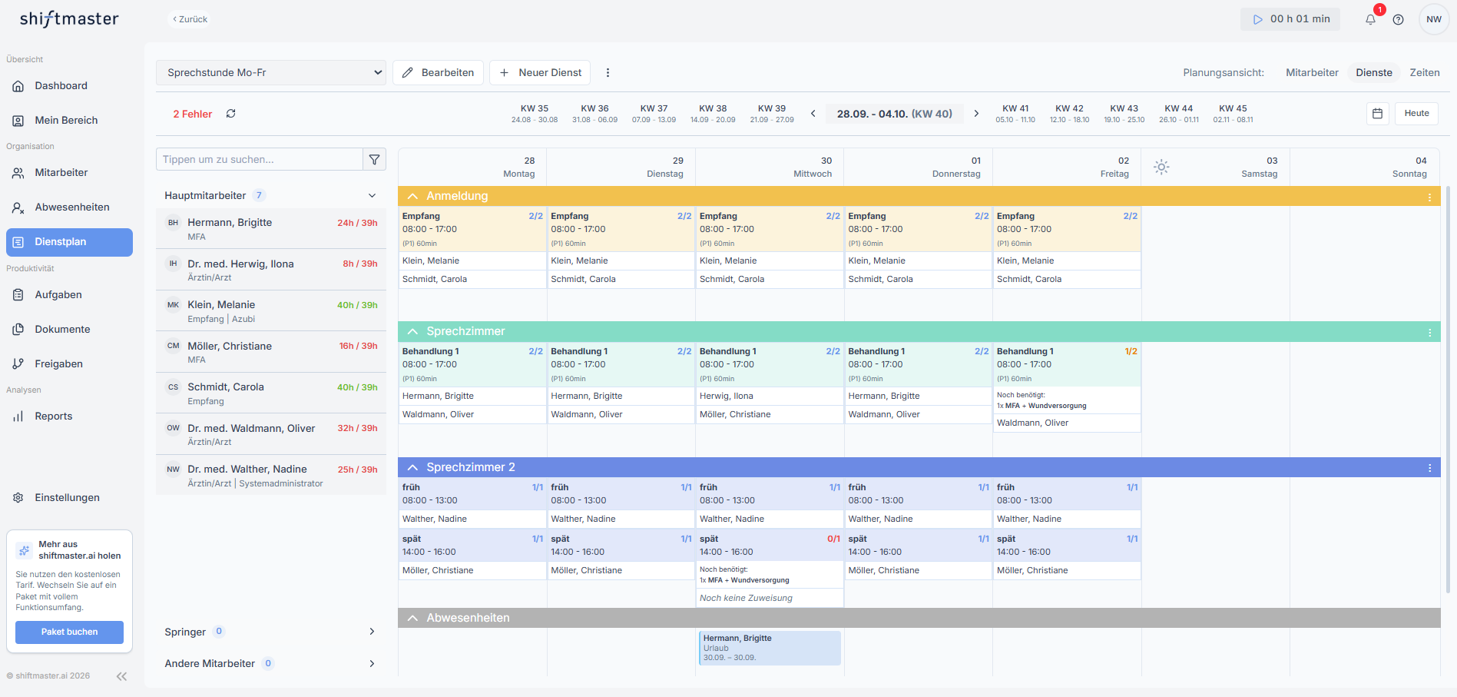Switch planning view to Zeiten

click(x=1424, y=72)
